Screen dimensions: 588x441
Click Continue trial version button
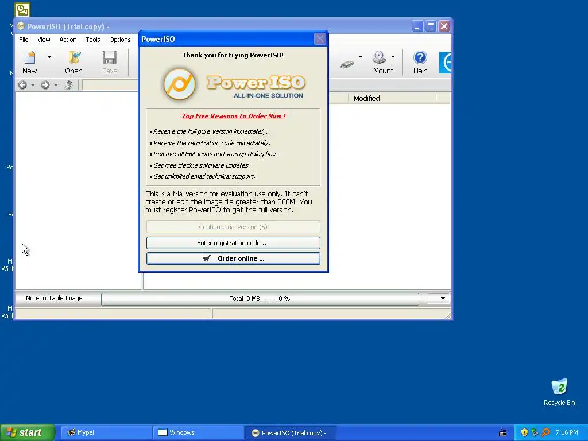tap(233, 227)
